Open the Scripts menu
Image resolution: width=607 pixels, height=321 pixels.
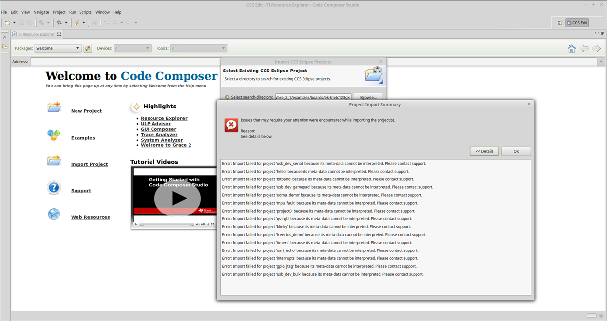(85, 12)
